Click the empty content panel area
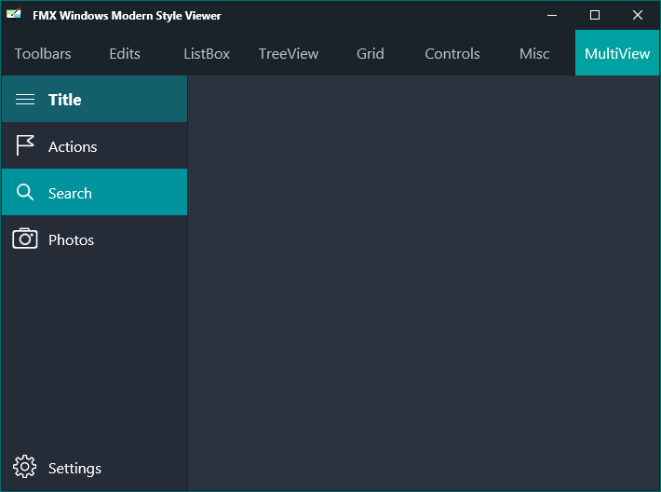This screenshot has width=661, height=492. tap(424, 282)
